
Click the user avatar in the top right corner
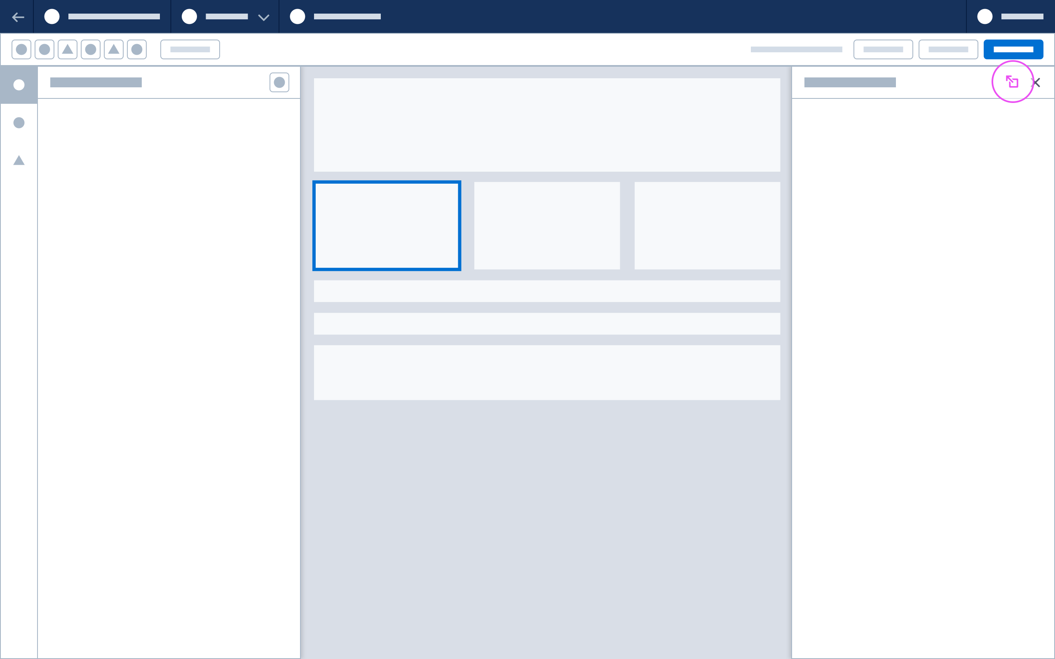click(985, 16)
